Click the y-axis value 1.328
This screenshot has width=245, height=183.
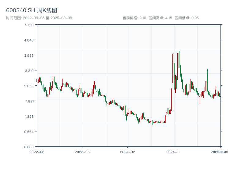(x=29, y=117)
